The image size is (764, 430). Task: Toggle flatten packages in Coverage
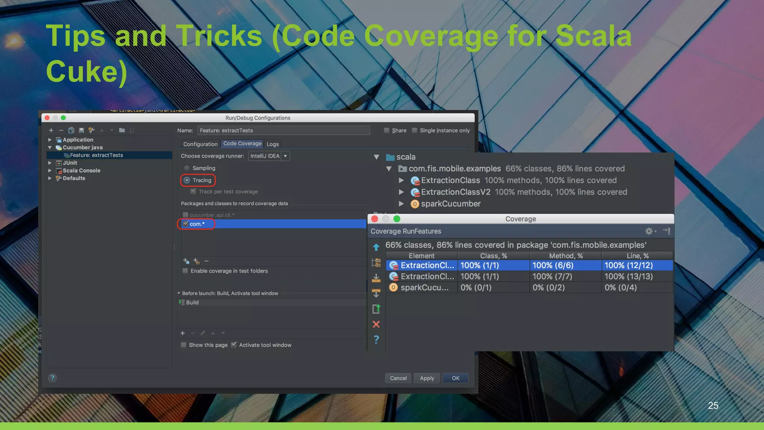pyautogui.click(x=376, y=262)
